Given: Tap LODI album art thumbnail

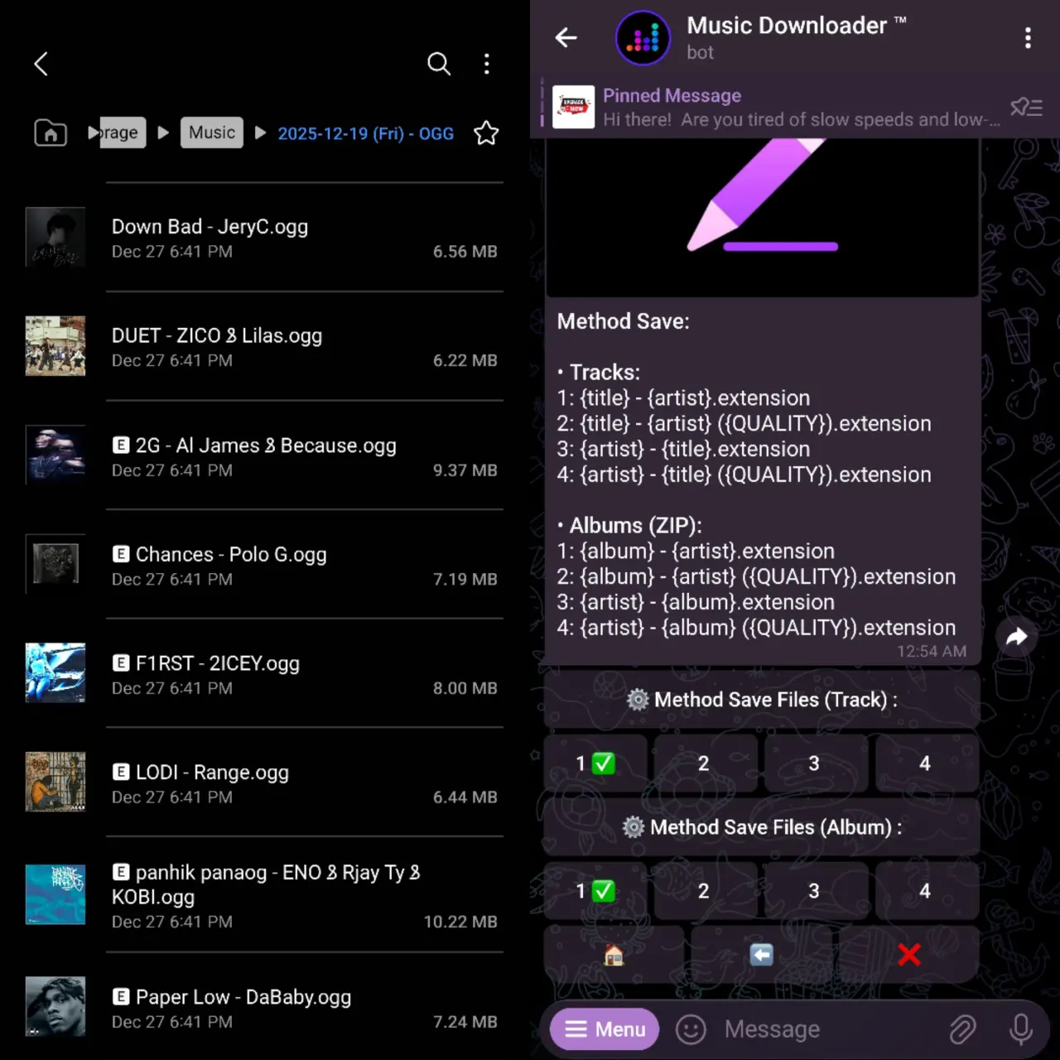Looking at the screenshot, I should [x=55, y=782].
